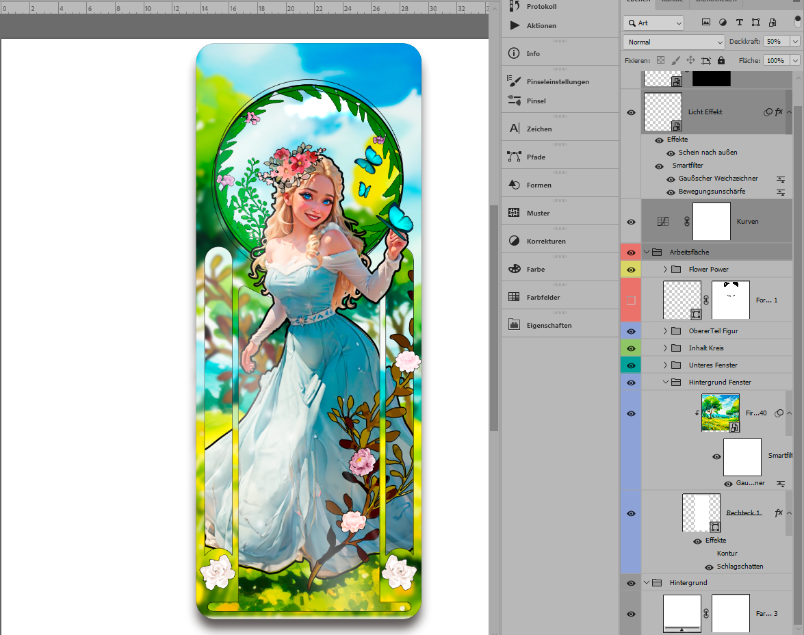The width and height of the screenshot is (804, 635).
Task: Open the Deckkraft opacity dropdown arrow
Action: (x=795, y=42)
